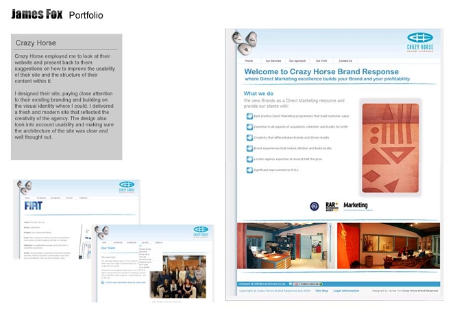Click the copyright notice in the footer

275,290
